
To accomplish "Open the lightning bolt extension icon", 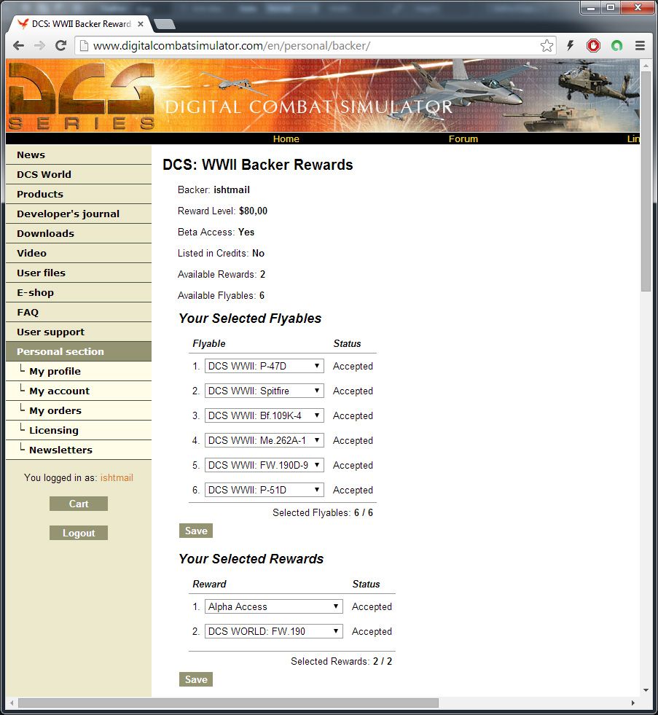I will [570, 45].
